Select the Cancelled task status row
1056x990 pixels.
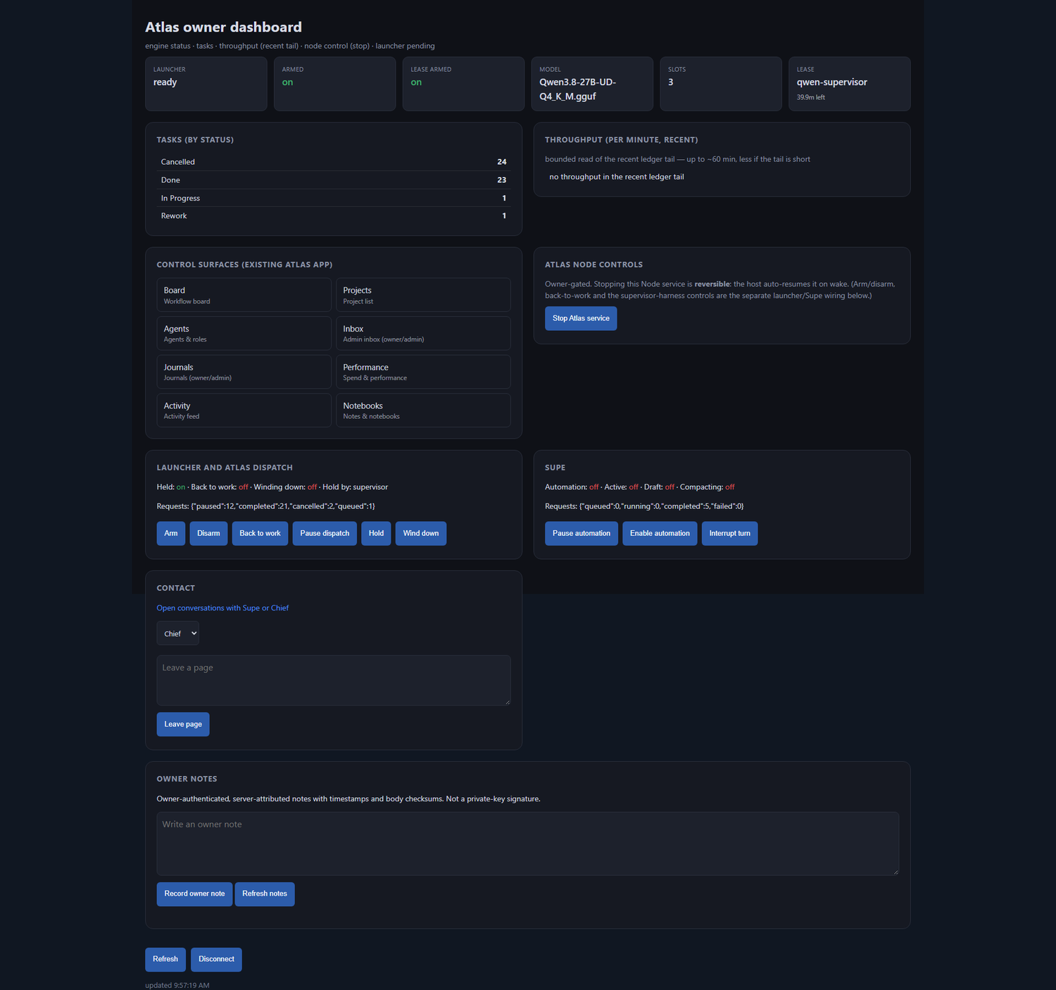(x=334, y=162)
